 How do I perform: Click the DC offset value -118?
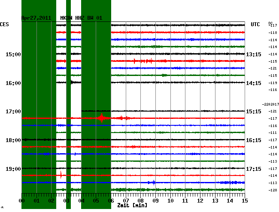(x=273, y=33)
